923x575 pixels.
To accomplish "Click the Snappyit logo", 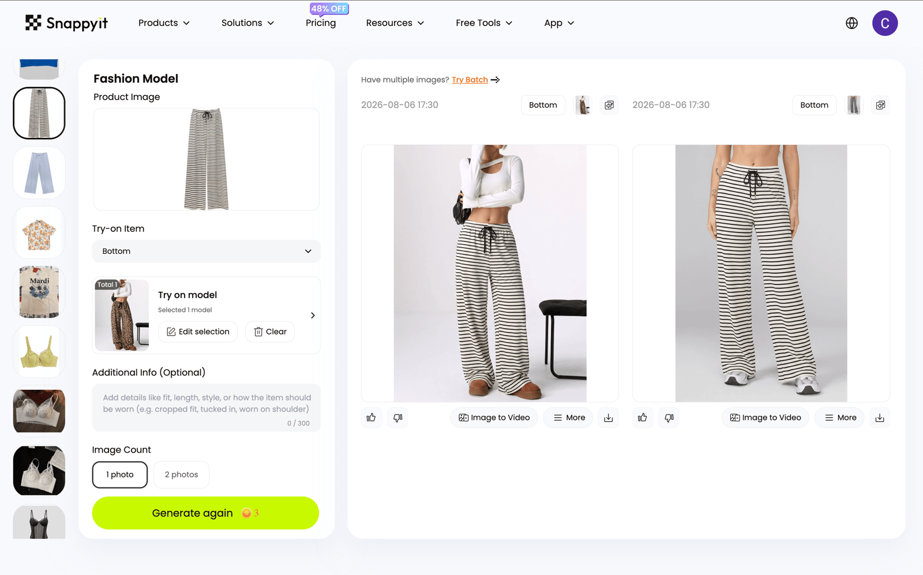I will 66,23.
